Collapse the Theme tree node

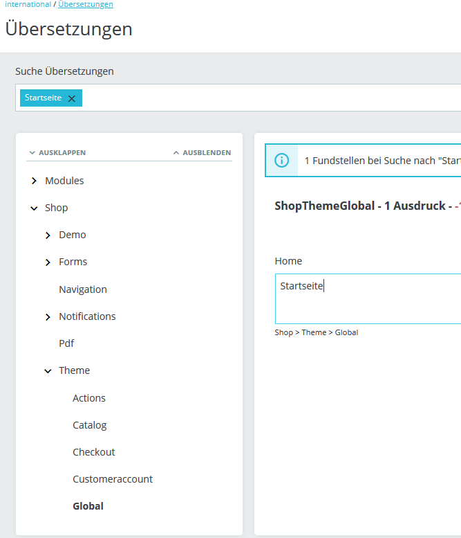[x=48, y=371]
